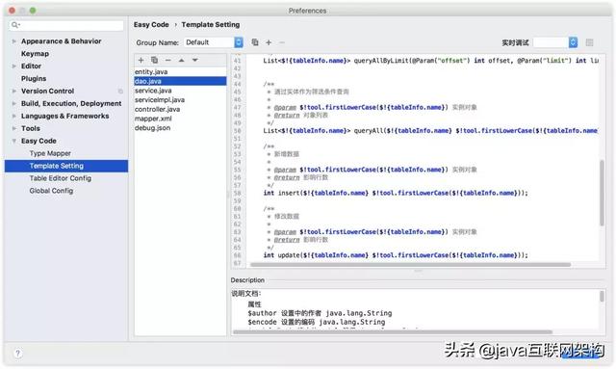This screenshot has height=369, width=616.
Task: Expand Languages & Frameworks section
Action: pyautogui.click(x=14, y=116)
